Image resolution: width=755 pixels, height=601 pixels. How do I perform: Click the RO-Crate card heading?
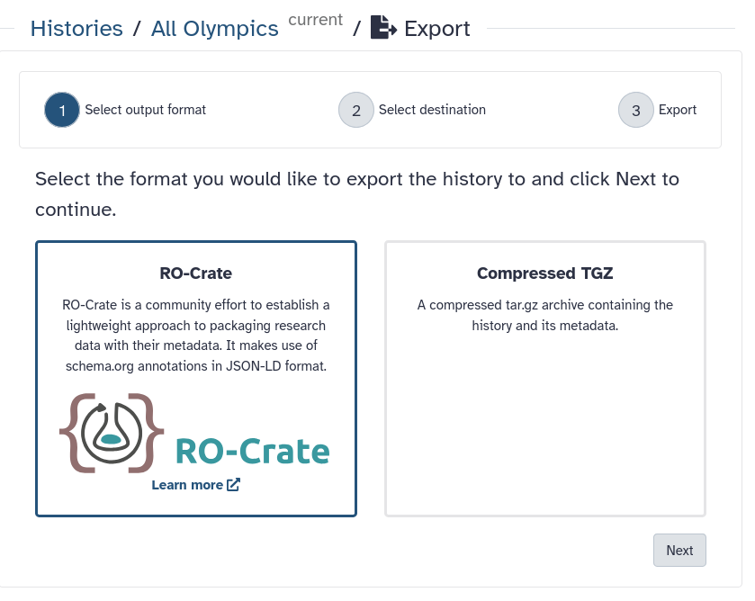[x=195, y=273]
